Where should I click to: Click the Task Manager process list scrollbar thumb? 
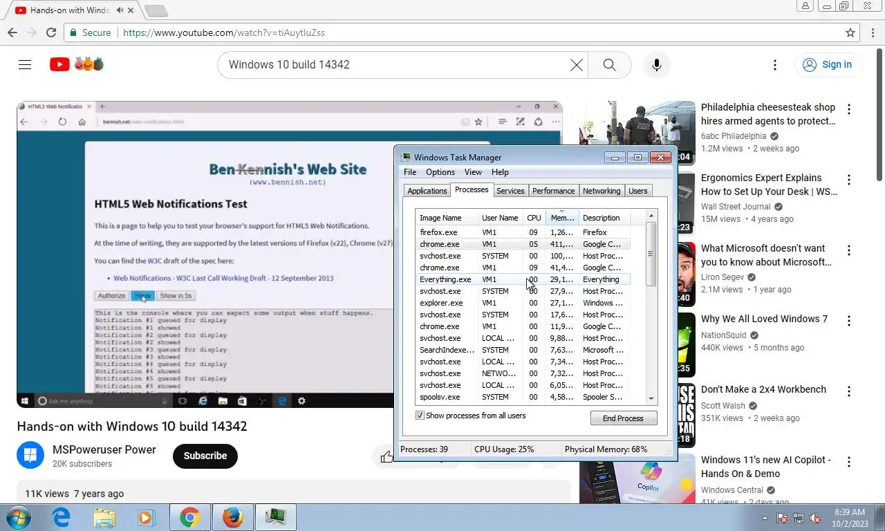click(651, 254)
